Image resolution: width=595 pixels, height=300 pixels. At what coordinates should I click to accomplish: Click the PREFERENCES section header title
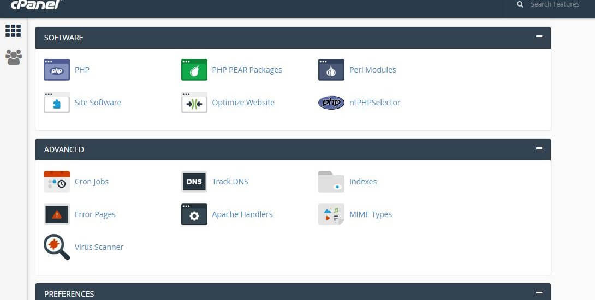point(69,294)
